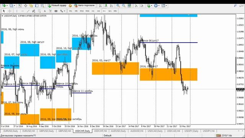Switch to the EURUSD,H4 tab

[29, 131]
